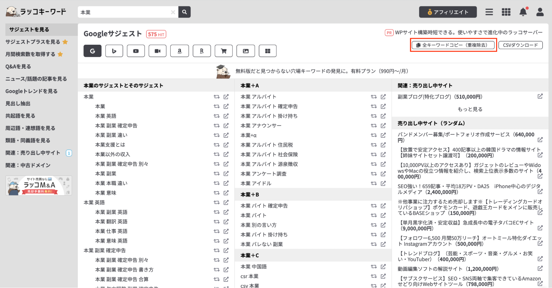Viewport: 552px width, 288px height.
Task: Open 共起語を見る in sidebar
Action: [x=20, y=116]
